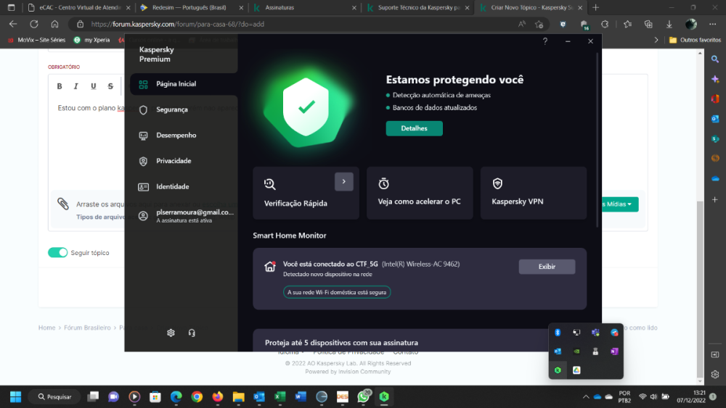Screen dimensions: 726x408
Task: Toggle Strikethrough formatting in forum editor
Action: (x=110, y=86)
